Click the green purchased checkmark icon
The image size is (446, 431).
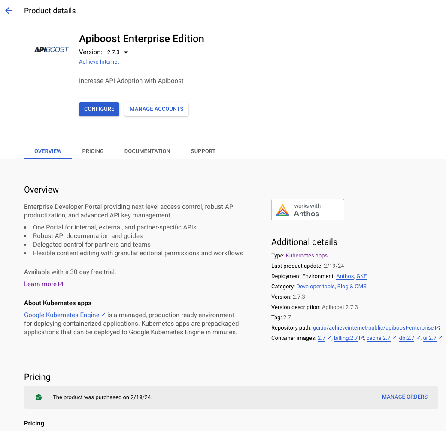tap(39, 397)
